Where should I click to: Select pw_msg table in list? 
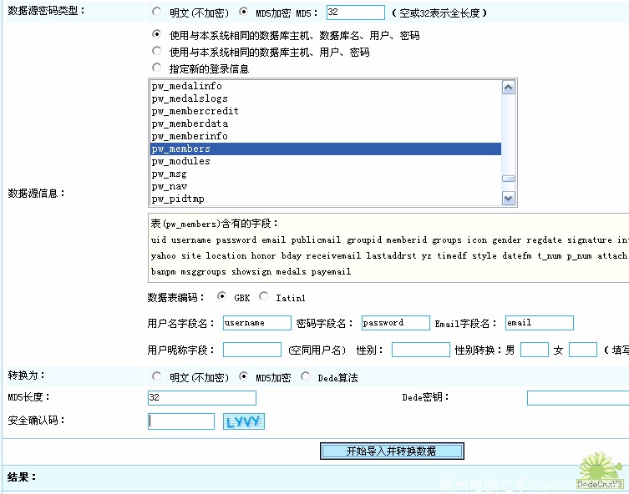click(x=326, y=174)
